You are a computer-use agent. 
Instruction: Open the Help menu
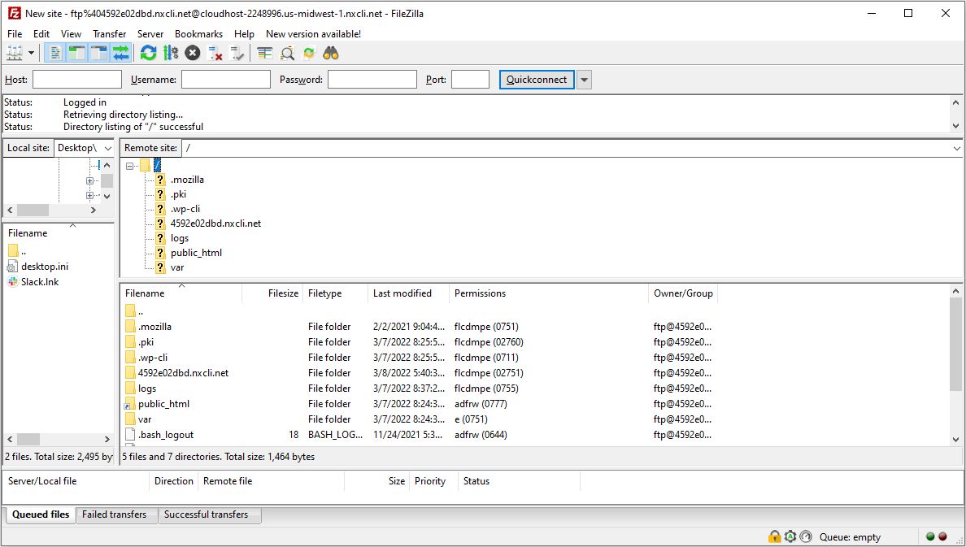[x=244, y=34]
